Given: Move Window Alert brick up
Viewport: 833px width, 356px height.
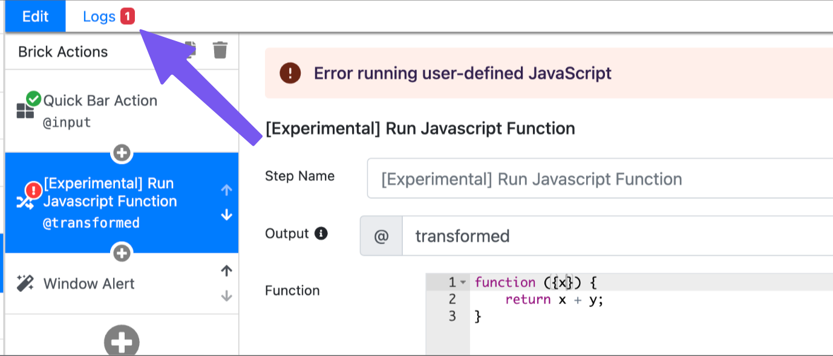Looking at the screenshot, I should click(x=227, y=271).
